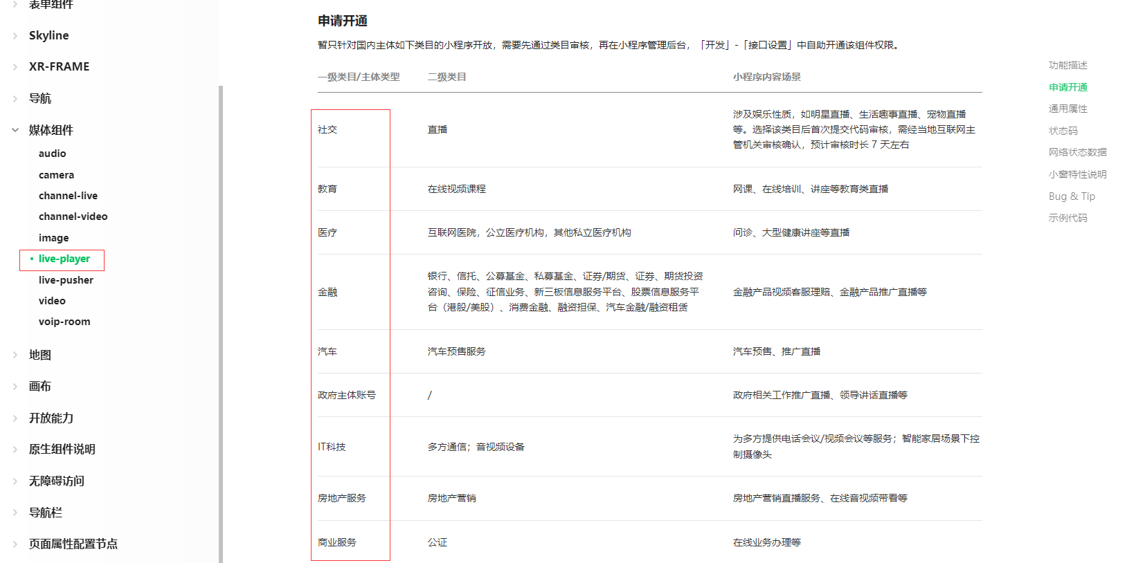The width and height of the screenshot is (1145, 563).
Task: Jump to 功能描述 in page outline
Action: (1068, 65)
